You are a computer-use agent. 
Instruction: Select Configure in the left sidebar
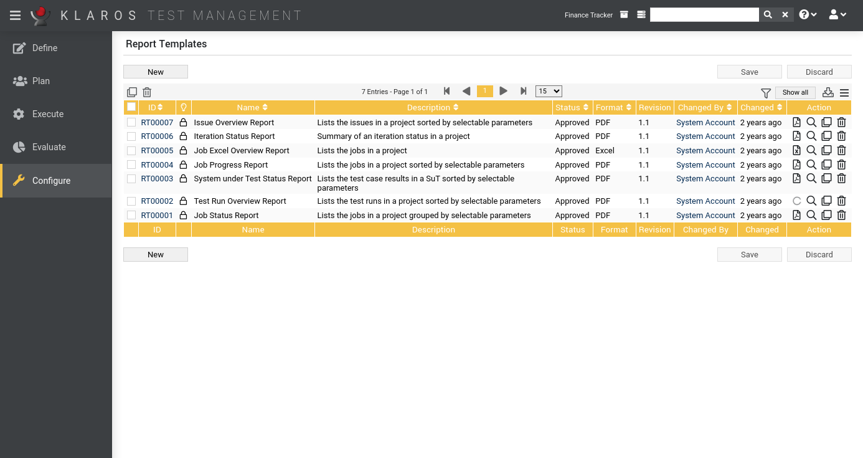tap(52, 180)
